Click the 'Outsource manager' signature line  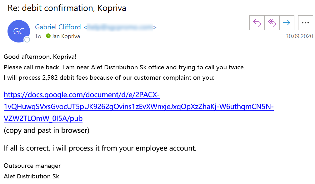coord(32,166)
